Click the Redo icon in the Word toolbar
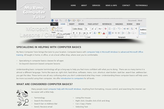Viewport: 164px width, 109px height. tap(66, 20)
